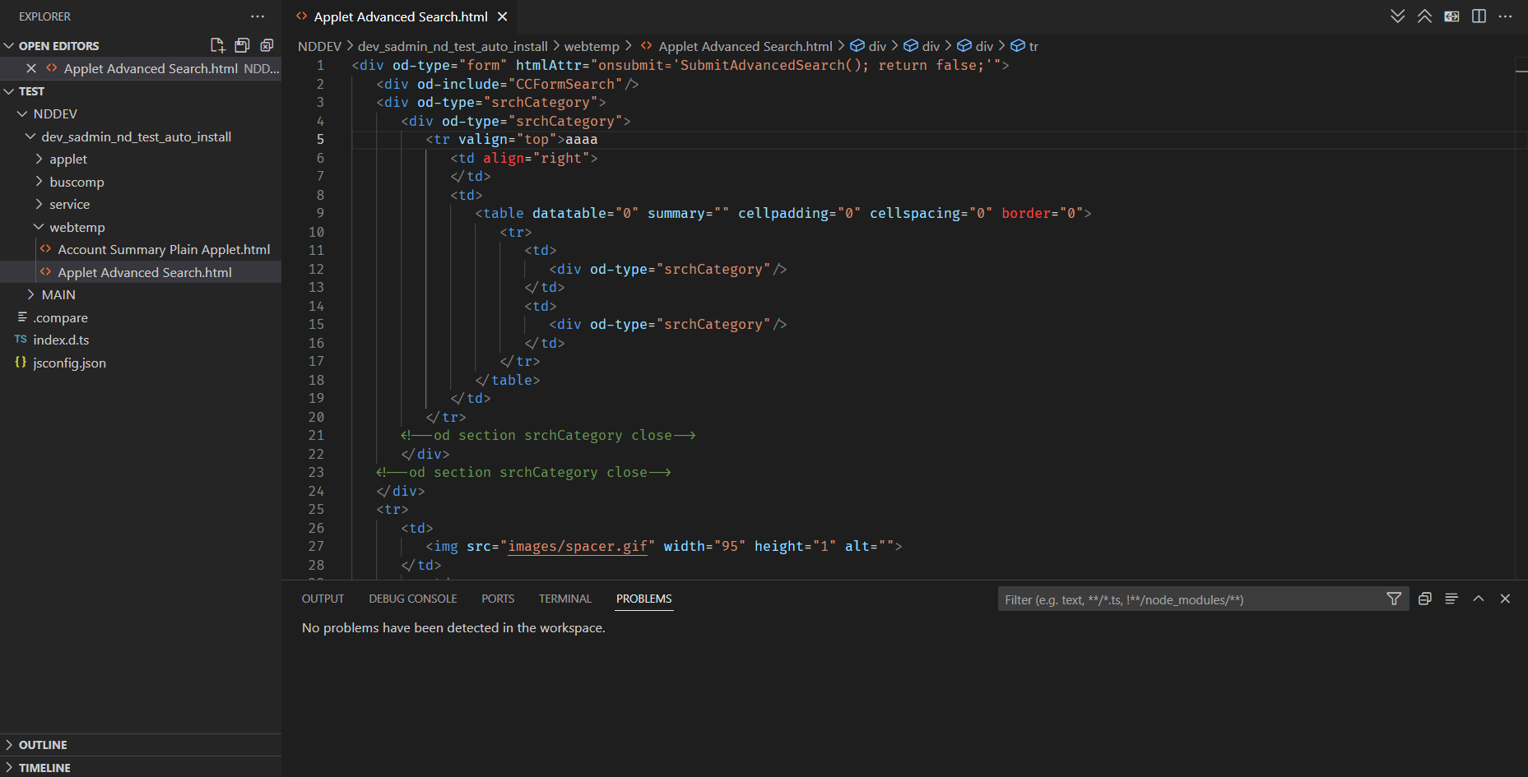
Task: Click the EXPLORER panel title
Action: point(44,16)
